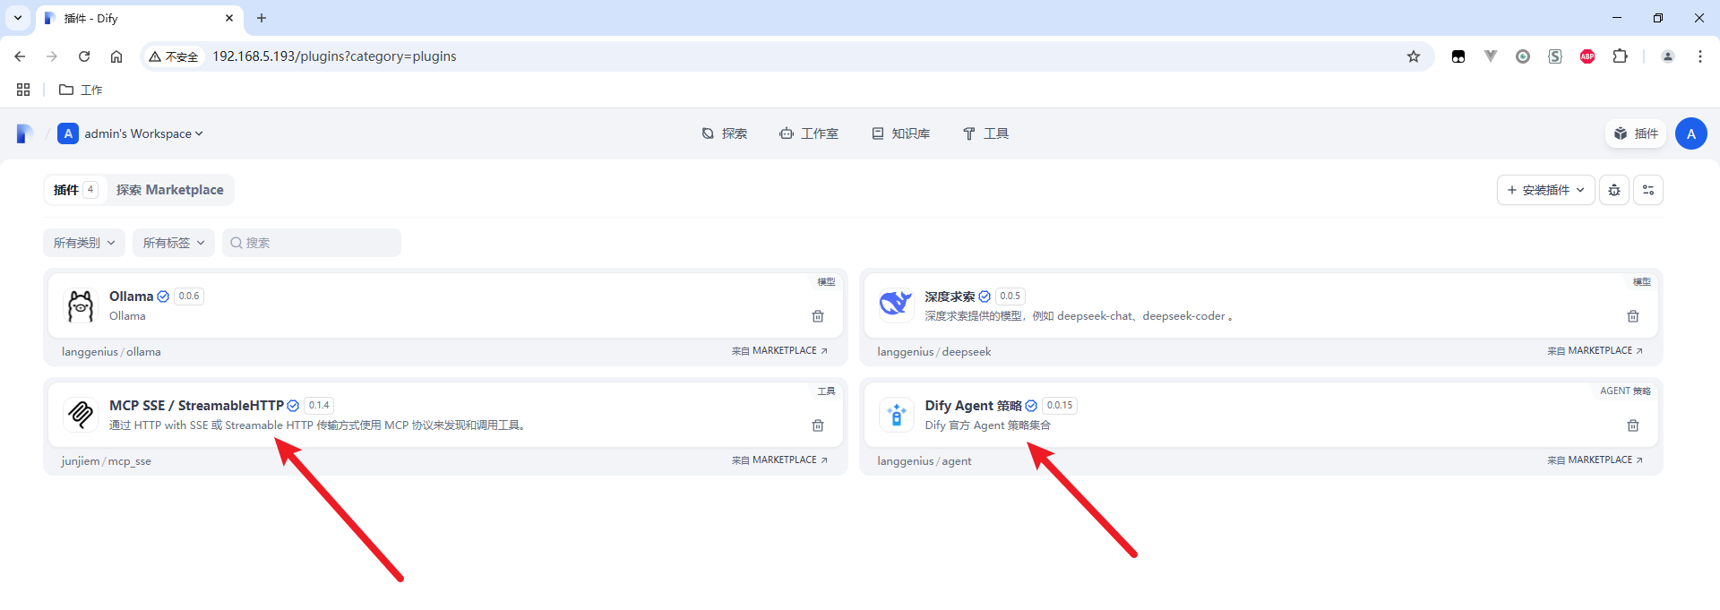Open plugin preferences settings icon button

(1648, 190)
